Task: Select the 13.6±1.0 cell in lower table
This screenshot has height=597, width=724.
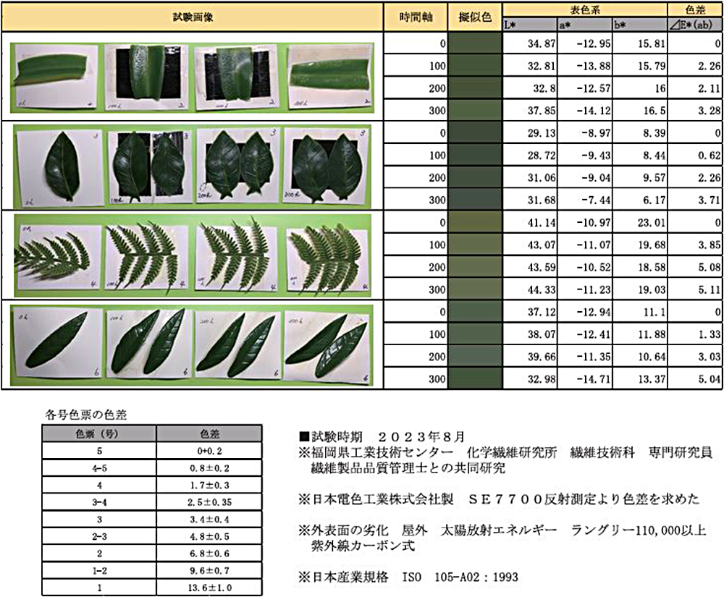Action: pyautogui.click(x=201, y=587)
